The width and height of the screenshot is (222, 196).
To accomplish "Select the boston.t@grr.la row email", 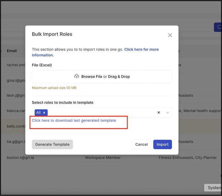I will click(21, 158).
